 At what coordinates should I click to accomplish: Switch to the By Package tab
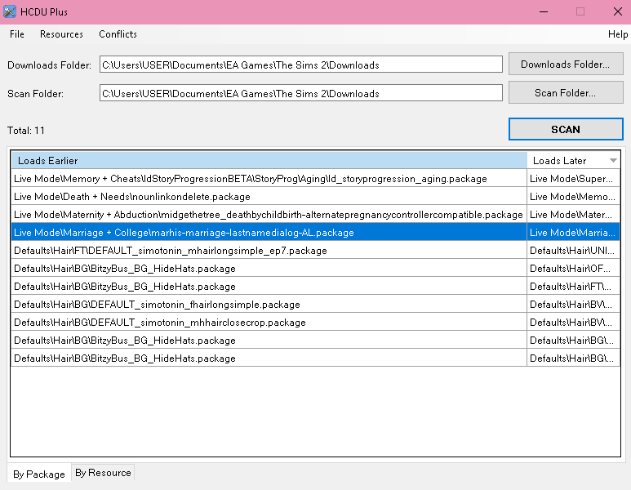39,474
